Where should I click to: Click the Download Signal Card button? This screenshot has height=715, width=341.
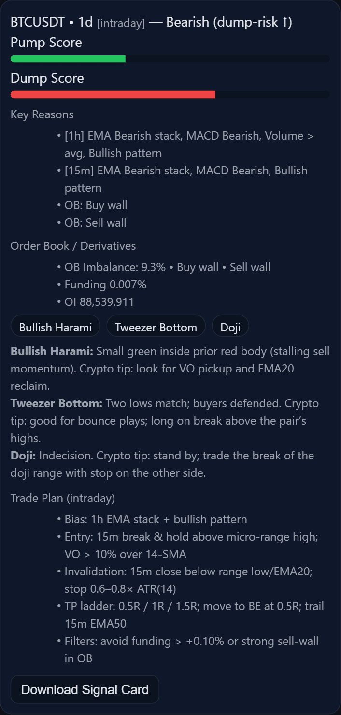pos(85,689)
